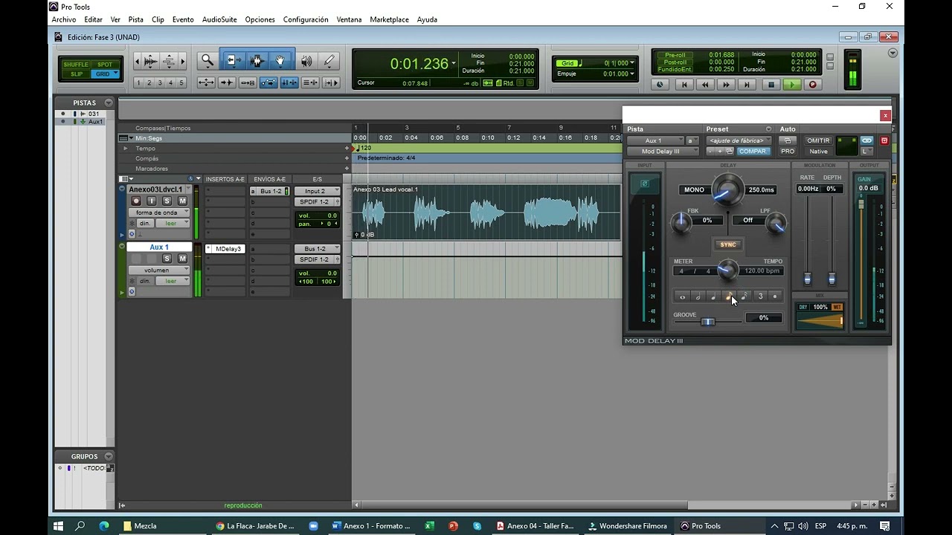Screen dimensions: 952x535
Task: Solo the Aux 1 track
Action: pos(167,259)
